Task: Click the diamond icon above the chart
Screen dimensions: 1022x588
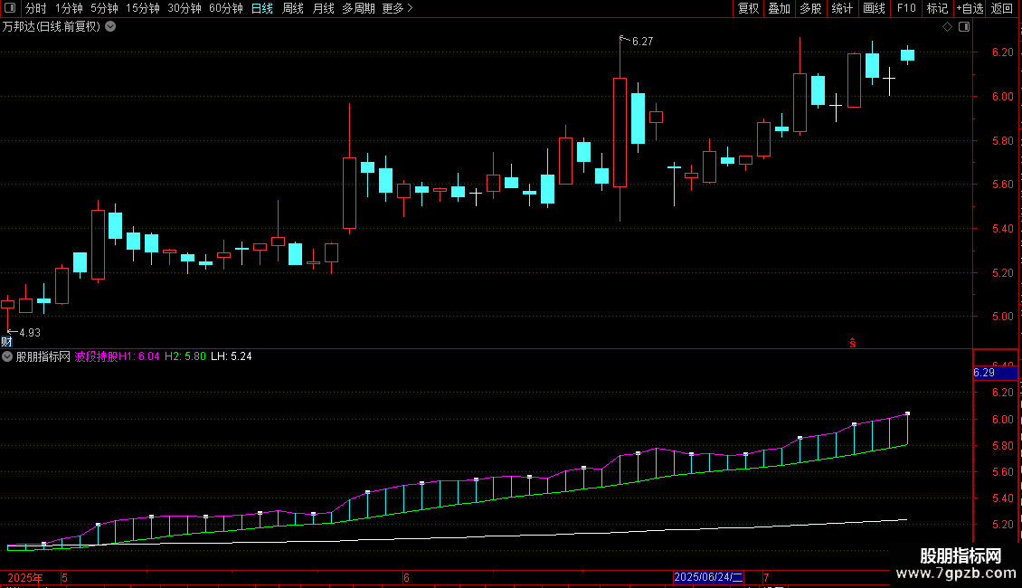Action: click(948, 27)
